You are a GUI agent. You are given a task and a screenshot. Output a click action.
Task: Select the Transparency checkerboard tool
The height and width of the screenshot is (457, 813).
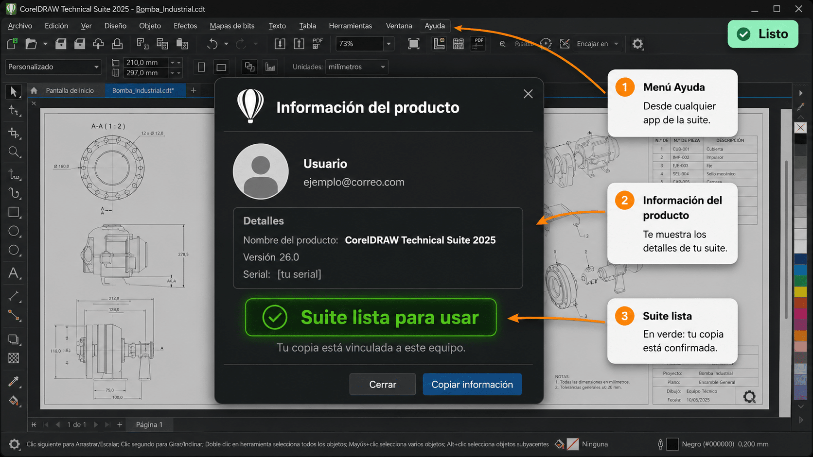point(14,358)
